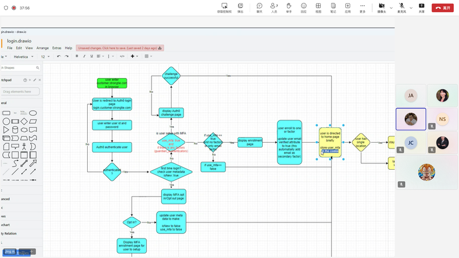Expand the Advanced shapes section
Image resolution: width=459 pixels, height=258 pixels.
(x=5, y=199)
